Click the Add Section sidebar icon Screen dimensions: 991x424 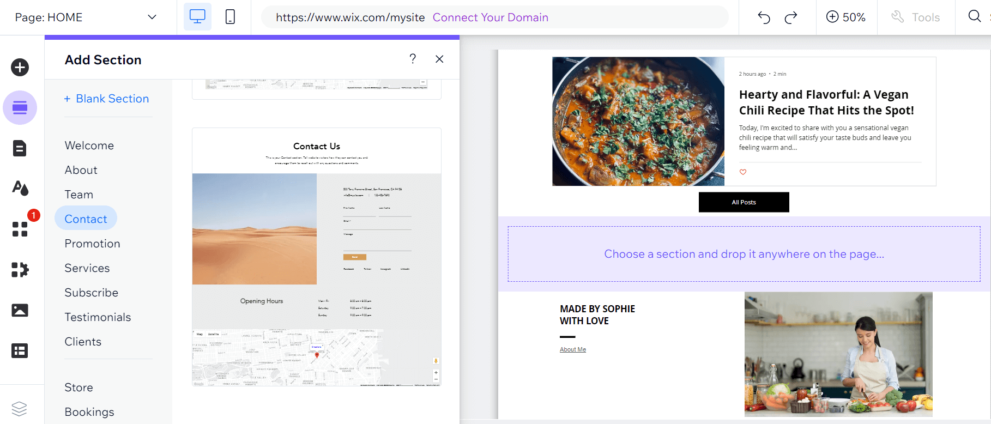click(20, 107)
